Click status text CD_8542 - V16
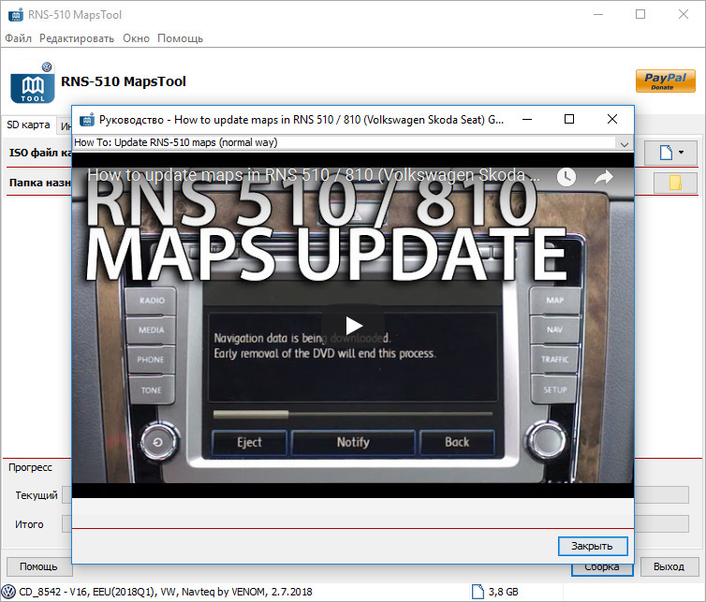This screenshot has width=706, height=602. click(165, 592)
